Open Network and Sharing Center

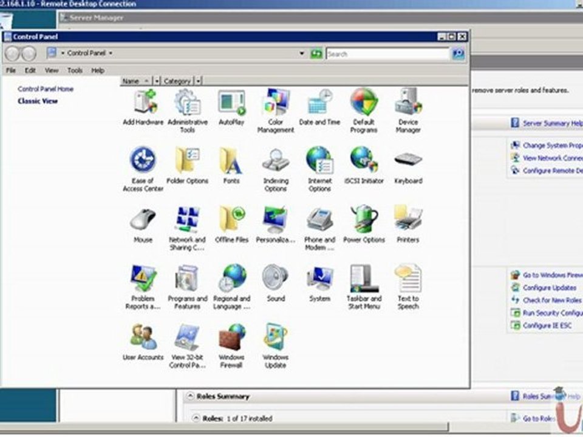coord(188,228)
